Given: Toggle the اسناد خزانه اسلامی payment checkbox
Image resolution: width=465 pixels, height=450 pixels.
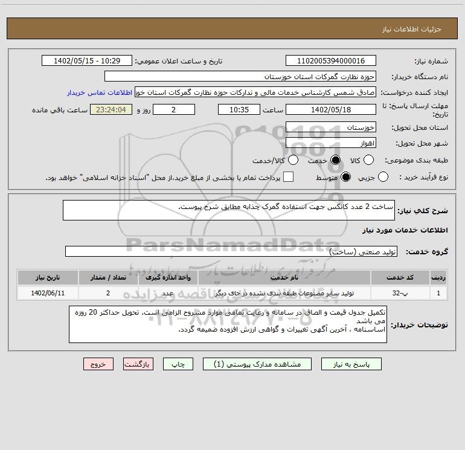Looking at the screenshot, I should (288, 177).
